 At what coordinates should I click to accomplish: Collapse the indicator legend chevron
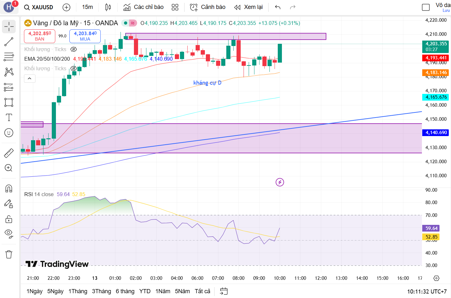[x=30, y=78]
